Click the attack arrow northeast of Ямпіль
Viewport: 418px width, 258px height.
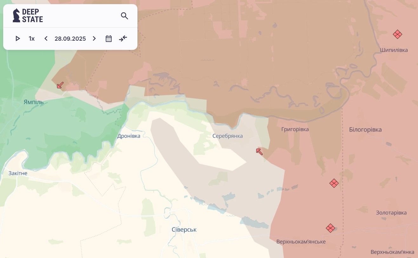click(x=60, y=85)
